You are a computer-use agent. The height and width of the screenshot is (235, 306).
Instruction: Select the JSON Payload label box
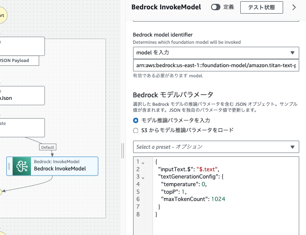point(19,61)
